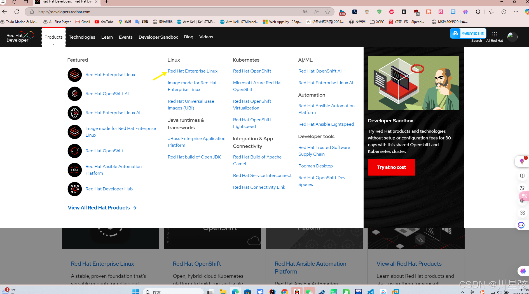The width and height of the screenshot is (529, 294).
Task: Click the AdBlock ABP extension icon
Action: [x=392, y=12]
